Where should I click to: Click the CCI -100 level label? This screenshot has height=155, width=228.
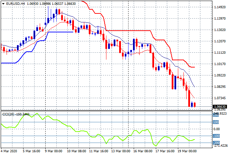tap(216, 136)
